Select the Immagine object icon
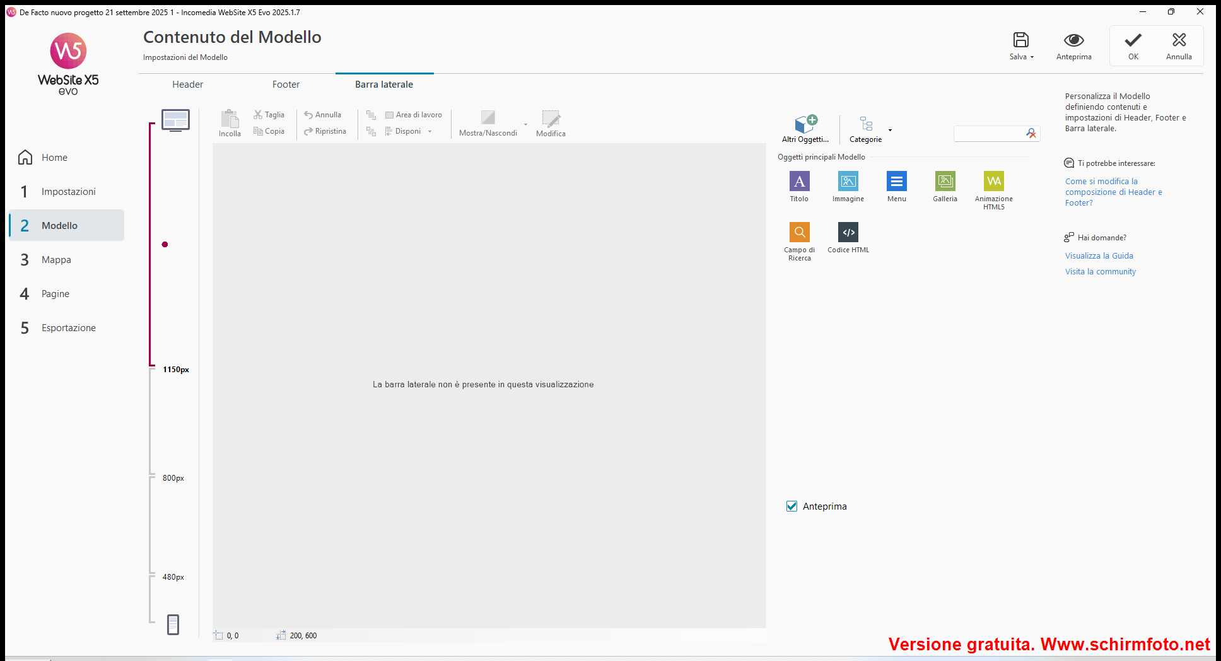The height and width of the screenshot is (661, 1221). click(848, 182)
